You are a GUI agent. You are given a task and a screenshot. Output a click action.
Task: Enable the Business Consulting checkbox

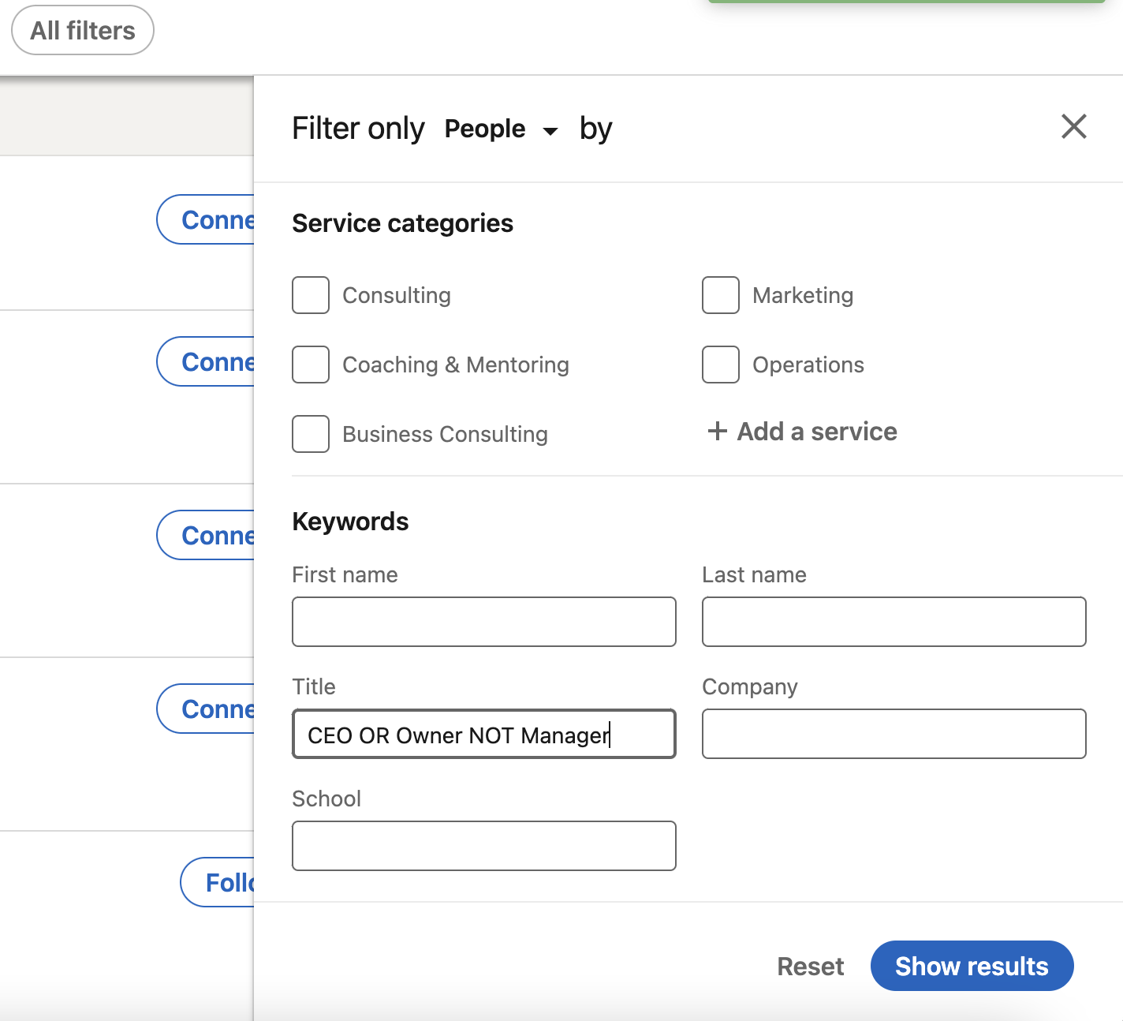311,434
